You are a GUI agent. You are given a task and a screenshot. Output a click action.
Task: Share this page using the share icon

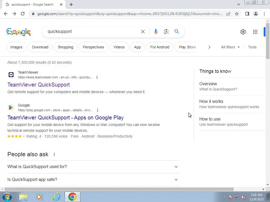(228, 14)
